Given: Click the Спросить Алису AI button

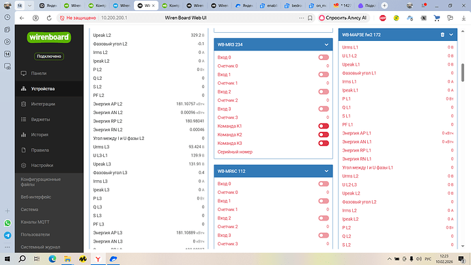Looking at the screenshot, I should [343, 18].
